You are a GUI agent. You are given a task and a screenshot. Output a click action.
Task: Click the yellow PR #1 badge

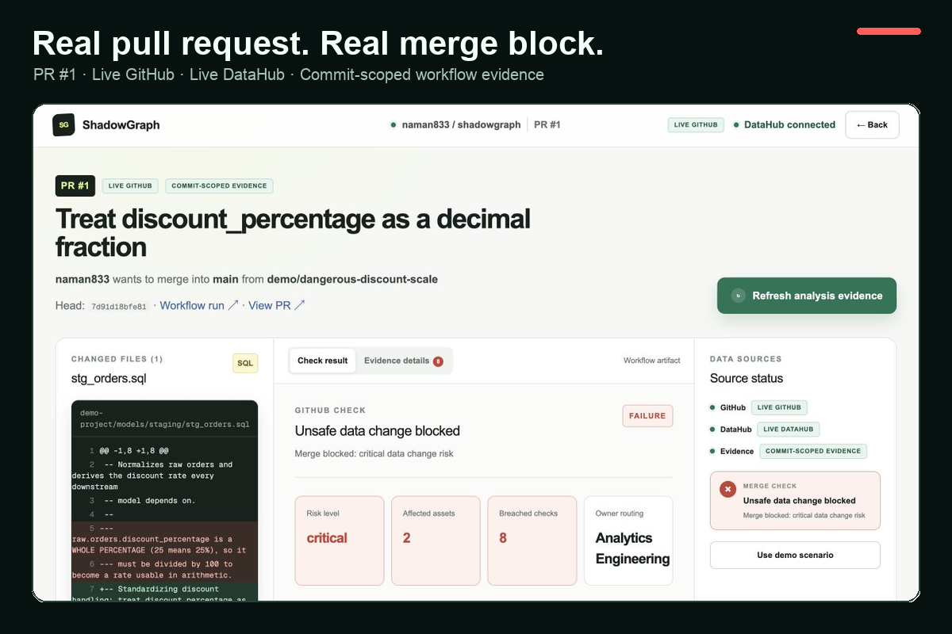(75, 185)
